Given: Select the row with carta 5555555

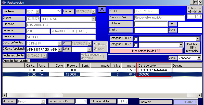Looking at the screenshot, I should coord(154,74).
